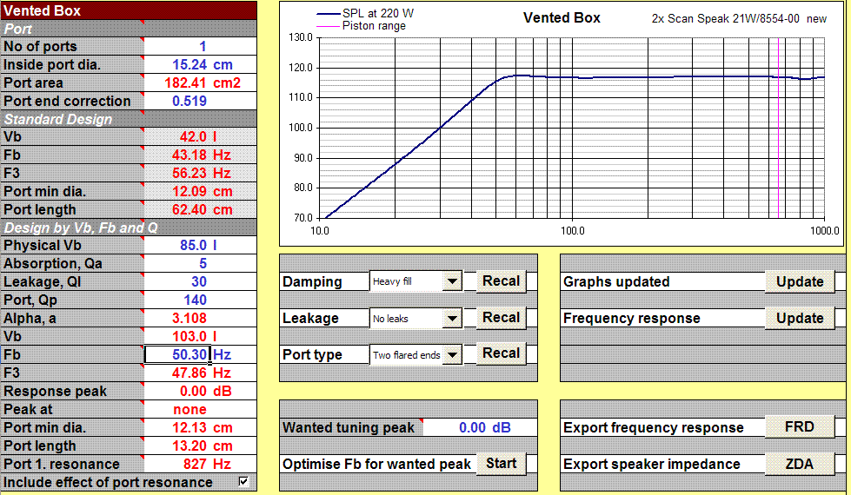Click Port length 62.40 cm value
The height and width of the screenshot is (495, 851).
200,210
